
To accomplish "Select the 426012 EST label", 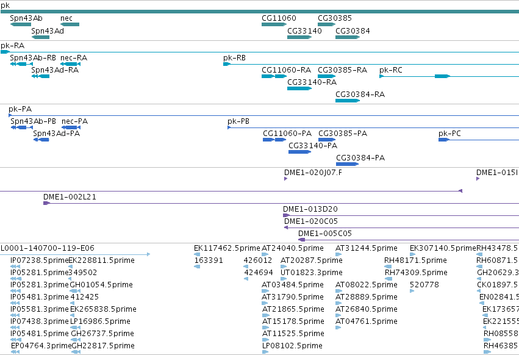I will click(x=258, y=260).
